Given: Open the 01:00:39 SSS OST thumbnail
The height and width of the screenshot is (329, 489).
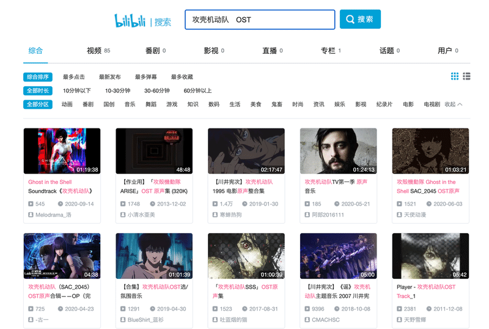Looking at the screenshot, I should [246, 256].
